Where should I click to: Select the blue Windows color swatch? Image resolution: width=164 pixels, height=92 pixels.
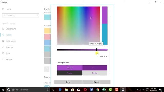pyautogui.click(x=47, y=43)
